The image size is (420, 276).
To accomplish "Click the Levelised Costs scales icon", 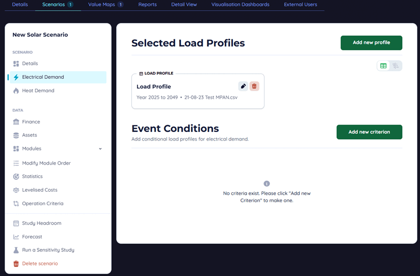I will pyautogui.click(x=16, y=190).
